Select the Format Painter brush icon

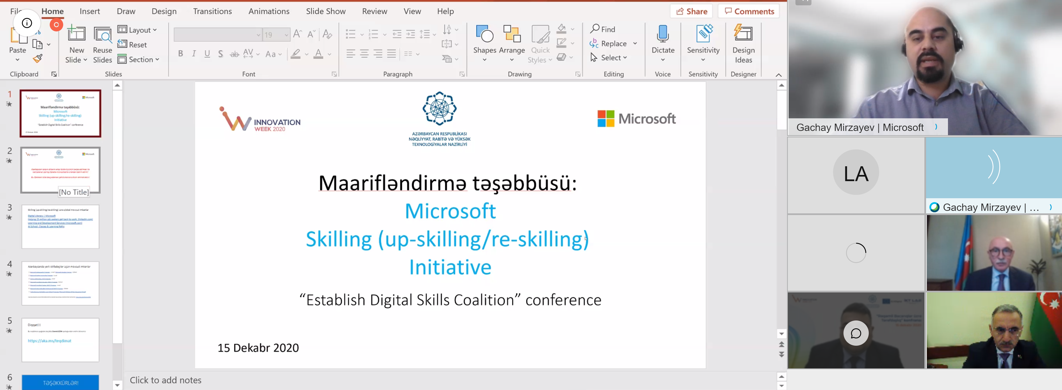coord(38,59)
